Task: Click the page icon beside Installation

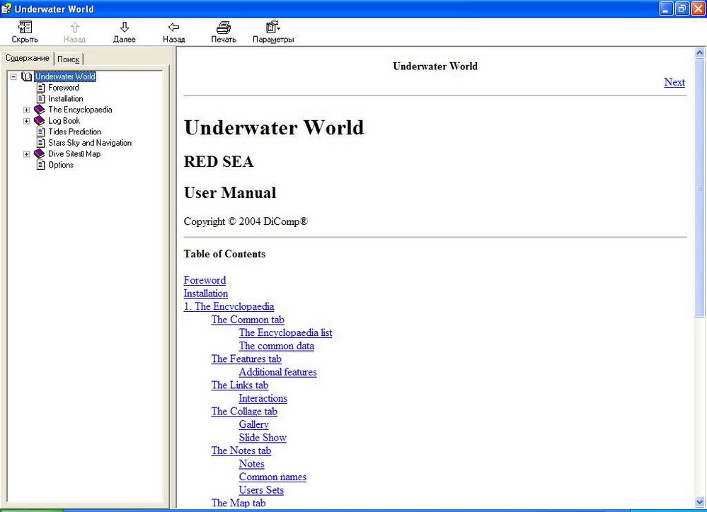Action: pos(41,98)
